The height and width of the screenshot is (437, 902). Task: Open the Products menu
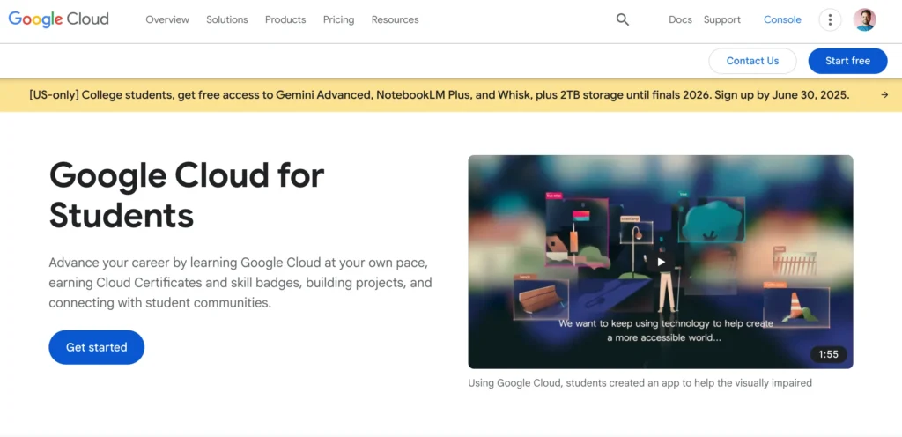click(285, 19)
